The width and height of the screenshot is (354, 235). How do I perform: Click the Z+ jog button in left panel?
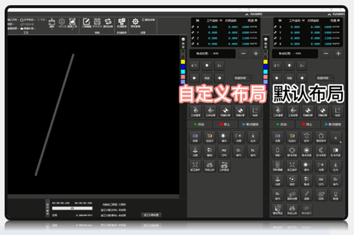[220, 66]
